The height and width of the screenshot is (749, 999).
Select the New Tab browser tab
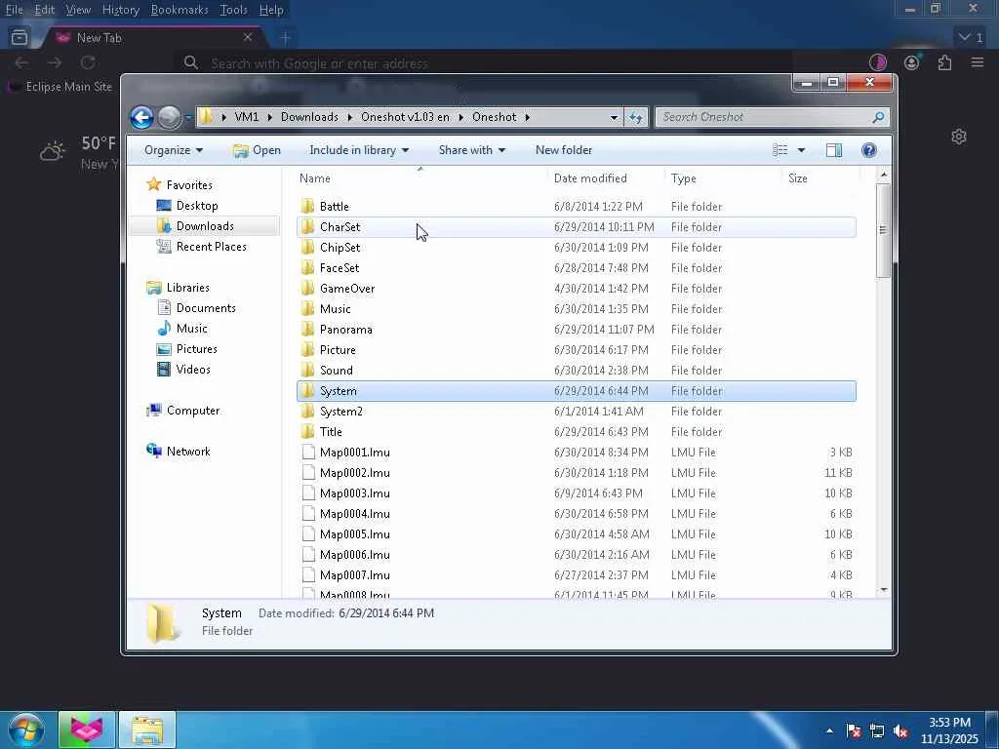click(x=153, y=38)
